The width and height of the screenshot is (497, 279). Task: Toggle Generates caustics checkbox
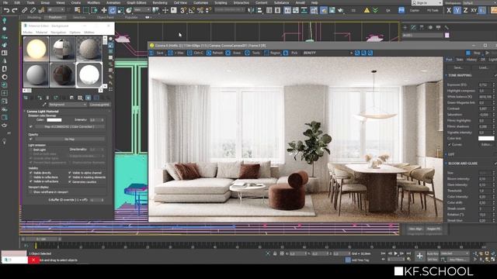(x=70, y=182)
